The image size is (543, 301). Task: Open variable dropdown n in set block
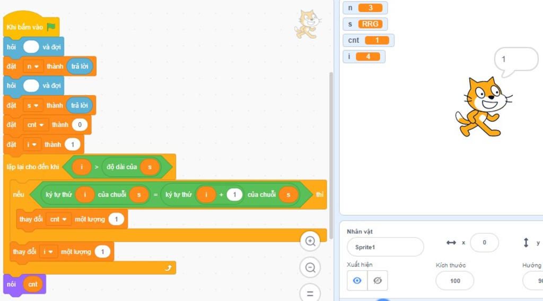pos(33,66)
